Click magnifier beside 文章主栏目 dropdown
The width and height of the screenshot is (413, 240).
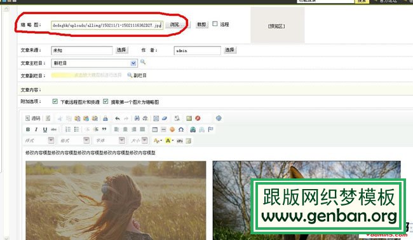click(143, 62)
